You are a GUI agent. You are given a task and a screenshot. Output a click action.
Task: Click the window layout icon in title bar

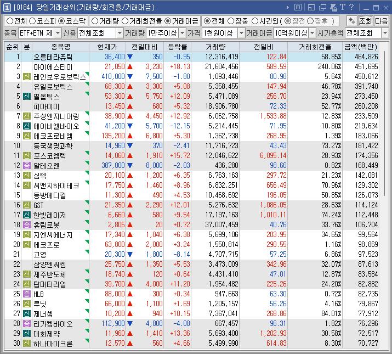point(311,8)
